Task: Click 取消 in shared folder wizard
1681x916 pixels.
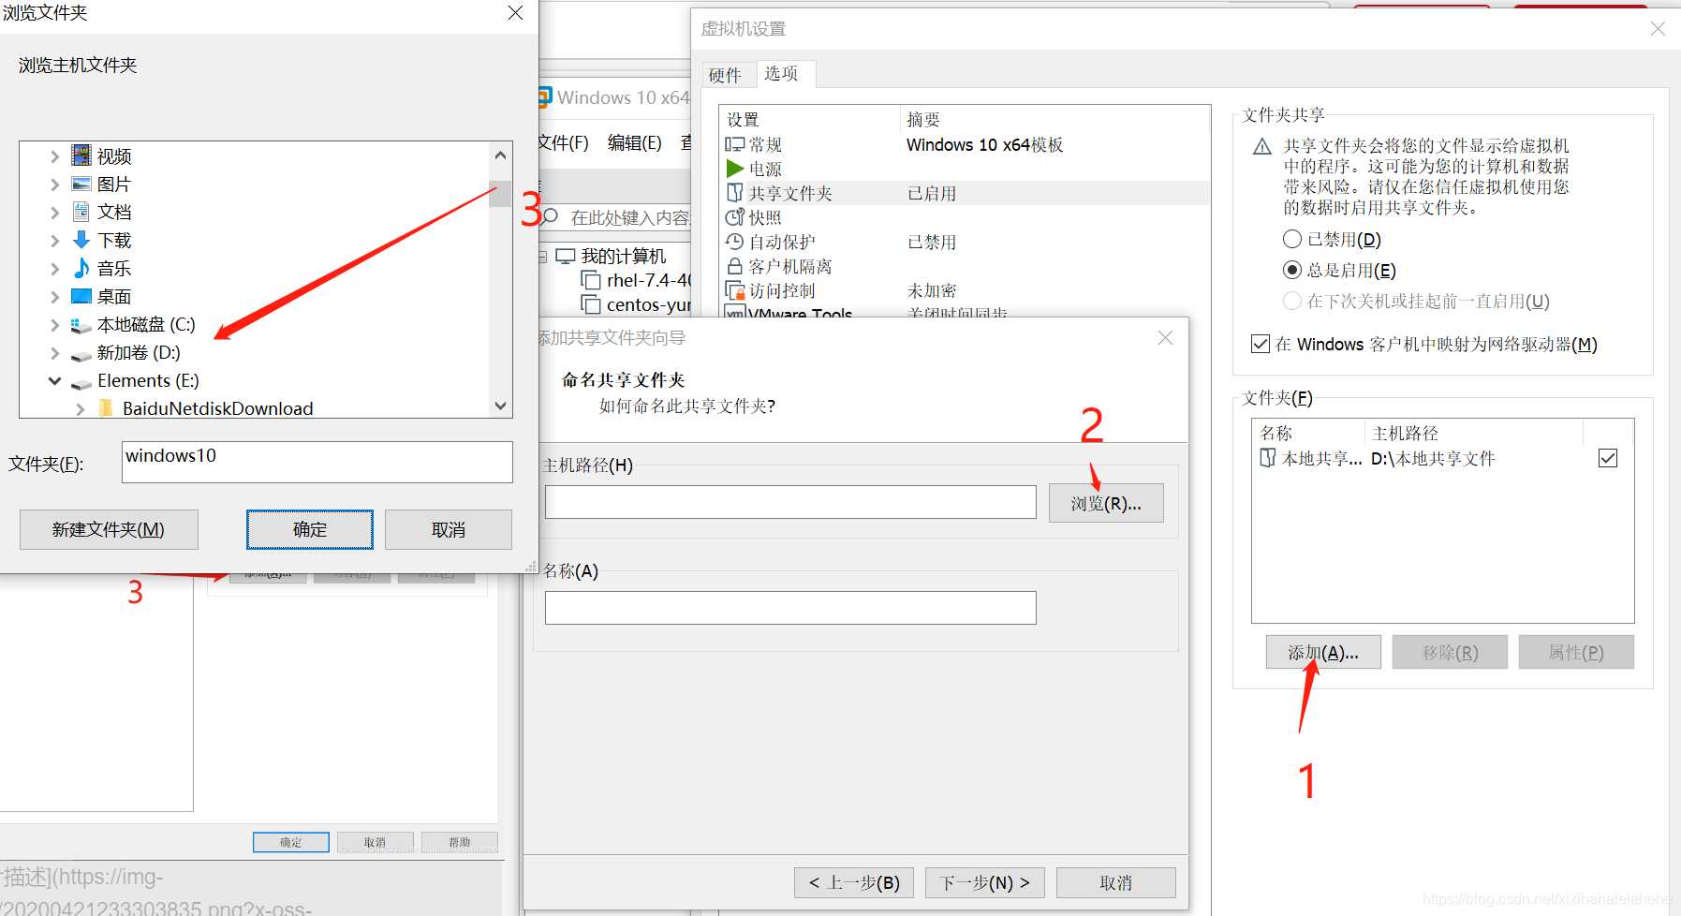Action: 1116,882
